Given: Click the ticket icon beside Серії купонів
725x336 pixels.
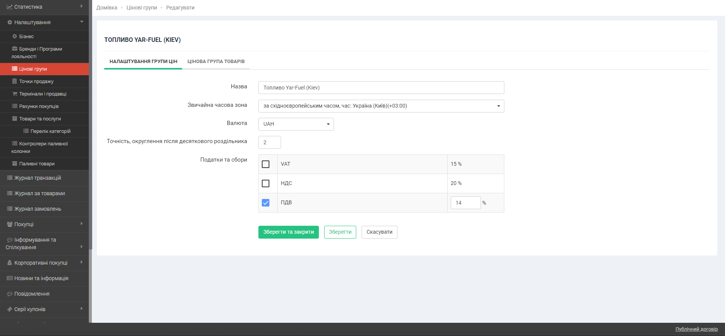Looking at the screenshot, I should tap(10, 309).
